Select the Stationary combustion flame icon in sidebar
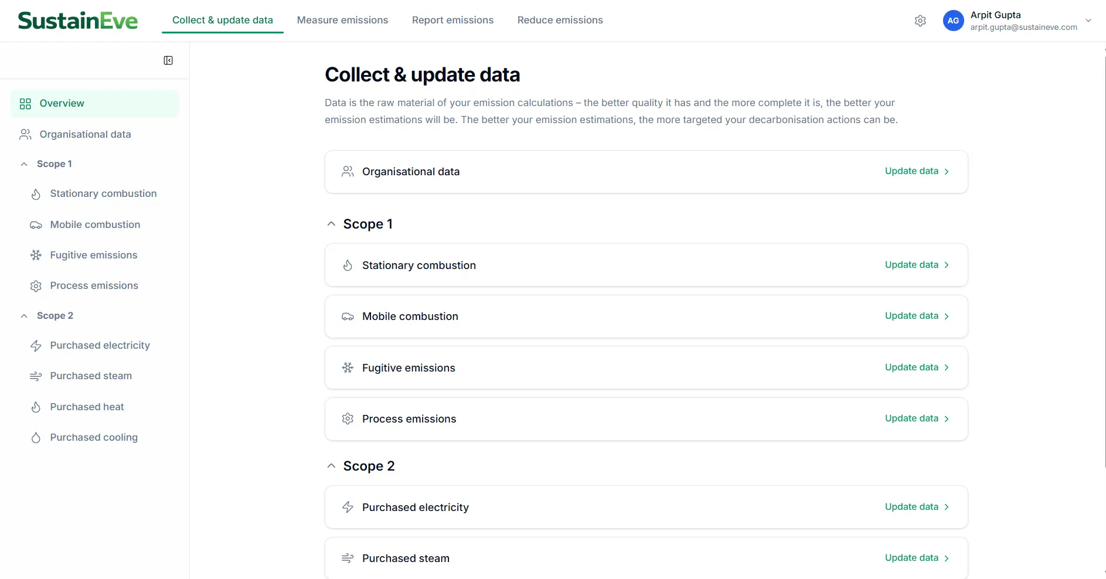Viewport: 1106px width, 579px height. click(x=36, y=194)
